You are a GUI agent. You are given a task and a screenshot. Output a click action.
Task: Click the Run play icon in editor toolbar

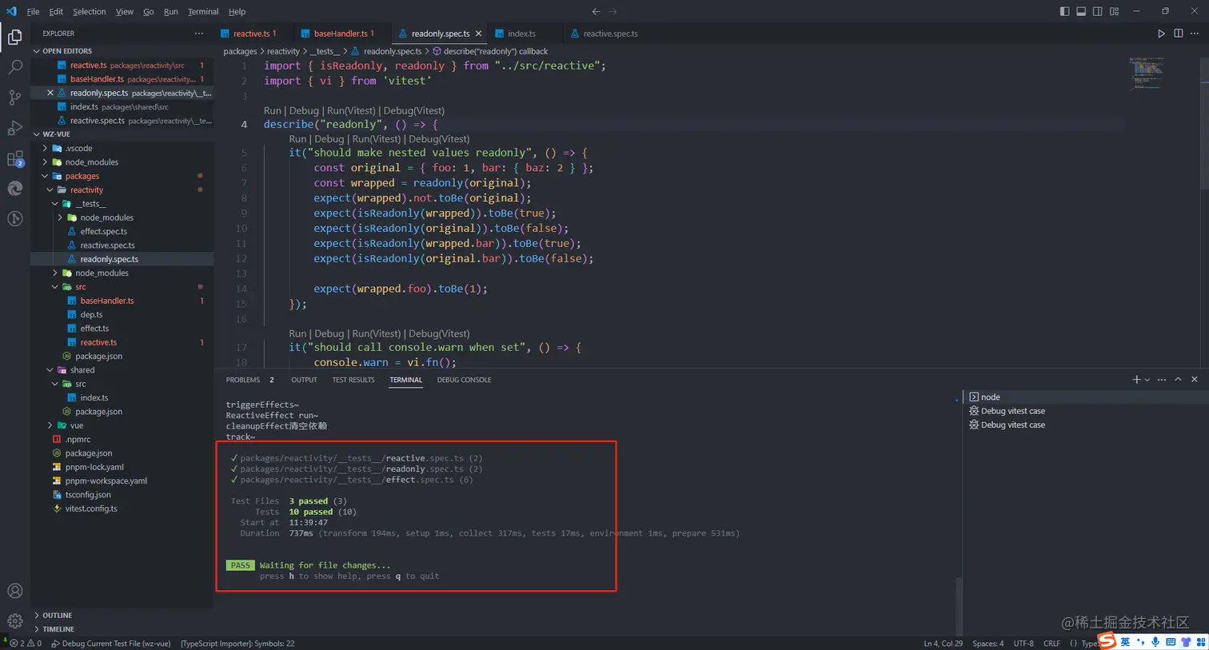tap(1161, 34)
